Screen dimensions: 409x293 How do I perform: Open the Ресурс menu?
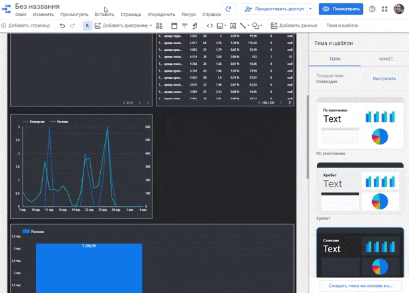pos(189,15)
